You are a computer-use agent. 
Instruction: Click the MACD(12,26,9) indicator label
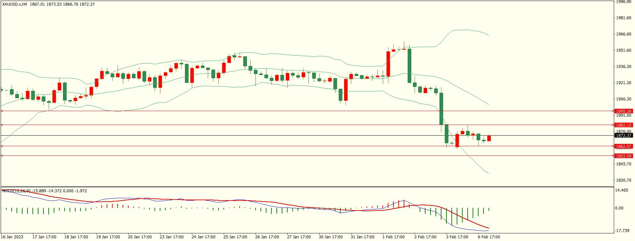(16, 191)
